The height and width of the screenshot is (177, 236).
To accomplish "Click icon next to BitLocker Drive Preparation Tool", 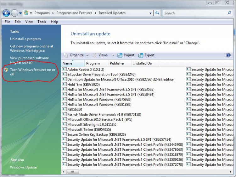I will pos(64,74).
